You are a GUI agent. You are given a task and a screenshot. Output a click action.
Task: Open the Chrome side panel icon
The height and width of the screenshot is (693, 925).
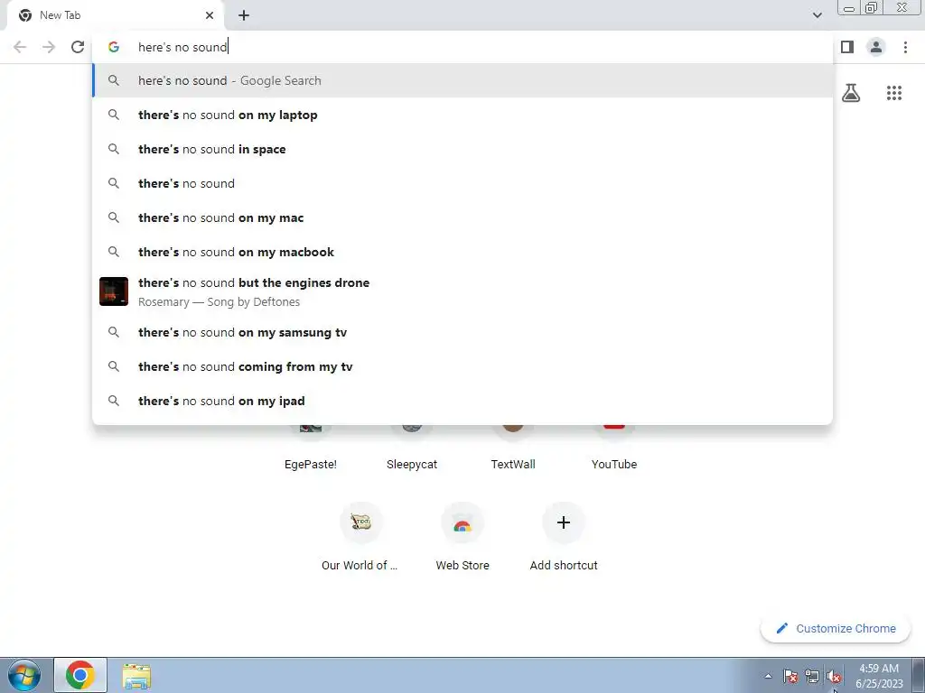847,47
